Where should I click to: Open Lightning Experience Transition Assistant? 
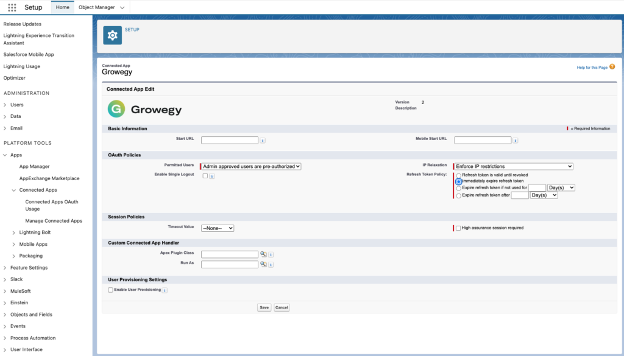point(38,39)
